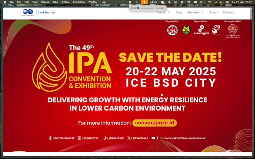255x159 pixels.
Task: Open the View menu
Action: point(35,2)
